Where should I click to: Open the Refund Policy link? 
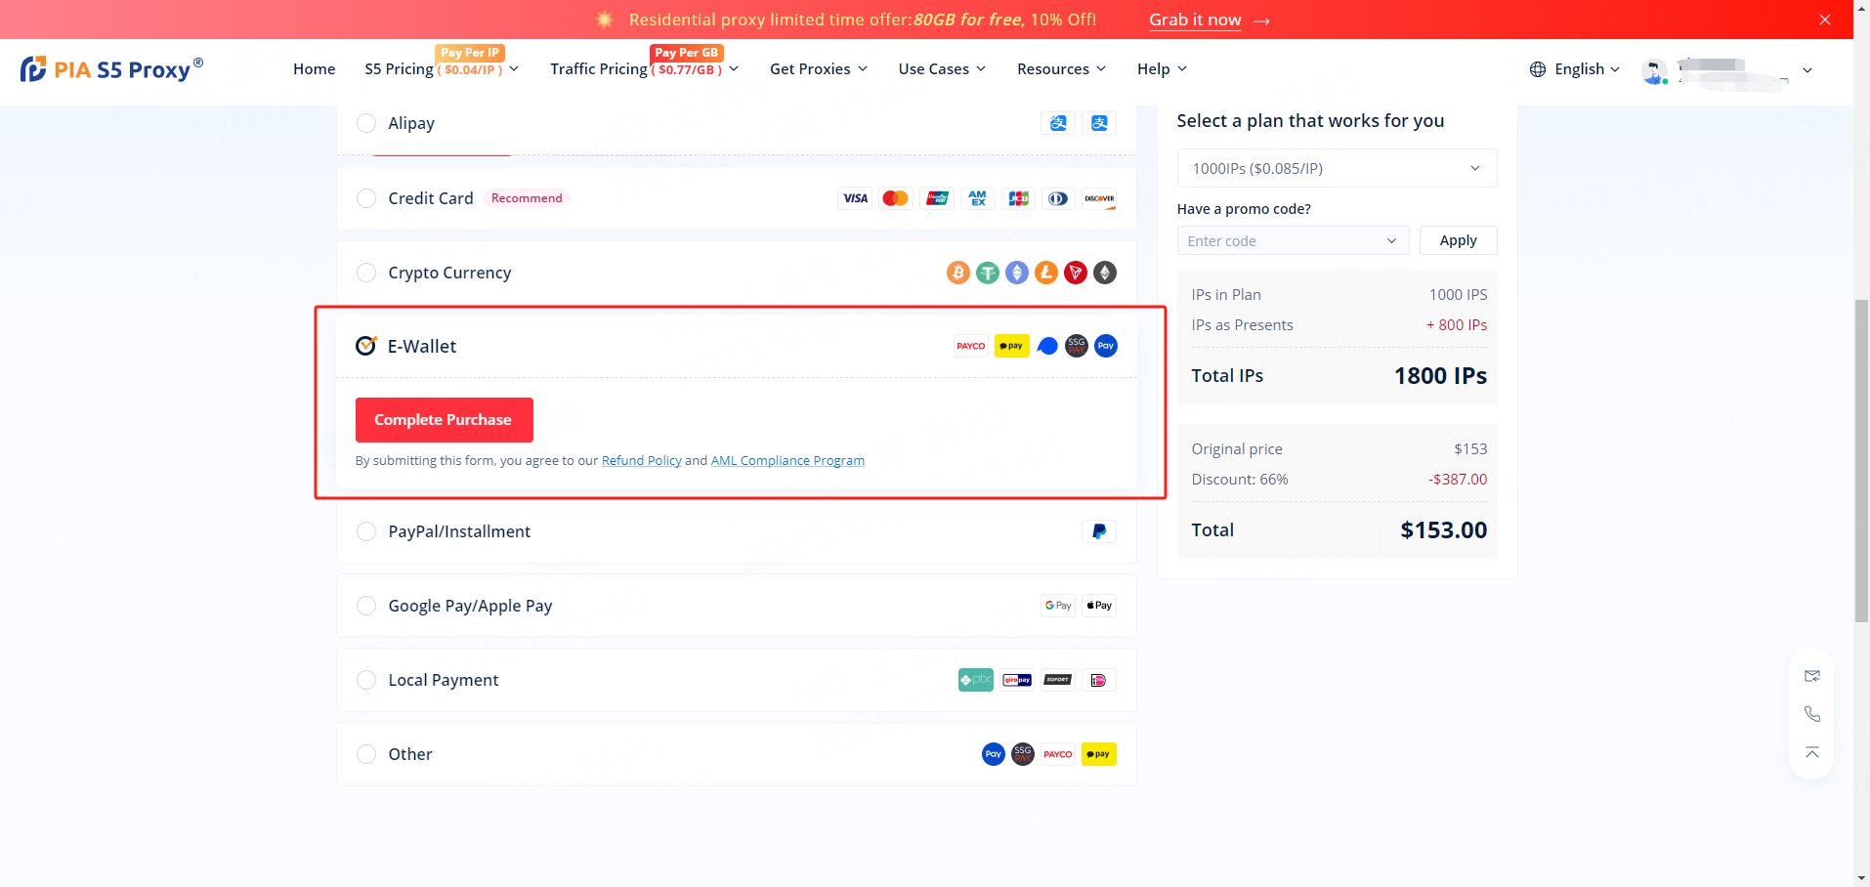click(x=641, y=460)
